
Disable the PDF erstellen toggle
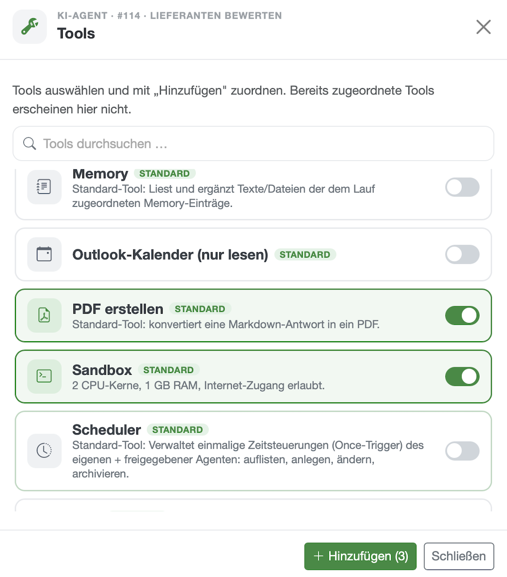[462, 316]
